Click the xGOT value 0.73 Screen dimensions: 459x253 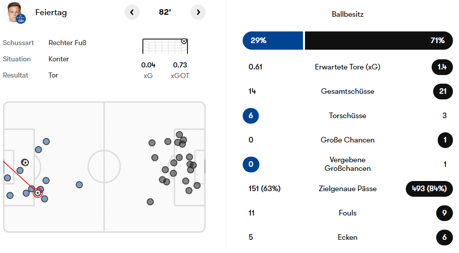tap(180, 65)
